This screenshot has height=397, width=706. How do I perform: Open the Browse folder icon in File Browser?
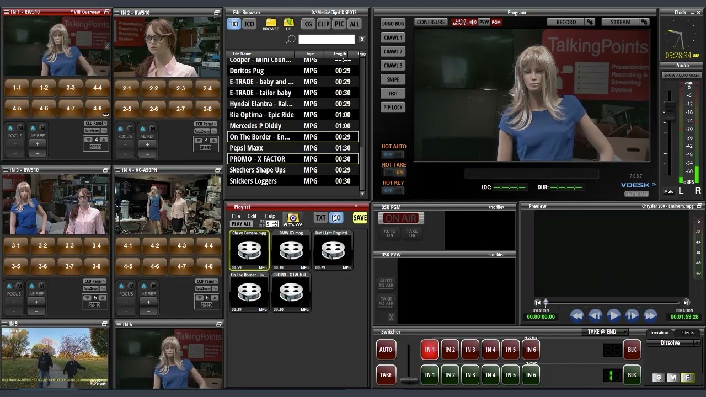pos(270,24)
